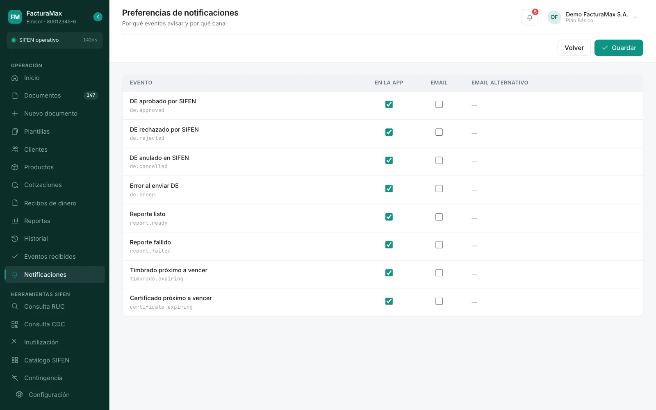656x410 pixels.
Task: Click the EMAIL ALTERNATIVO column header
Action: pos(500,83)
